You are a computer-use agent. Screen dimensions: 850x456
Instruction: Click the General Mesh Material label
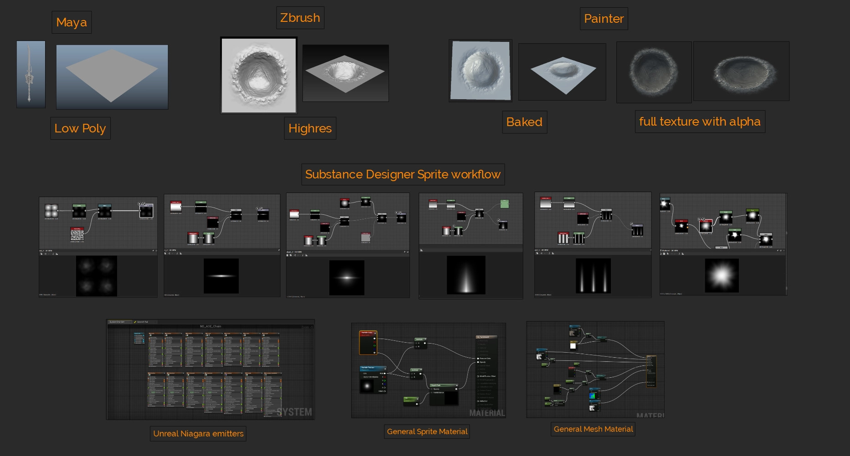(x=593, y=429)
